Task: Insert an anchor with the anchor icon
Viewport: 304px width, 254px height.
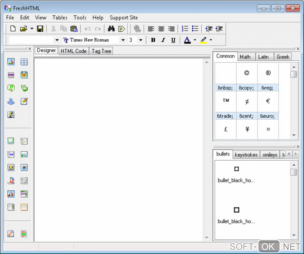Action: tap(11, 101)
